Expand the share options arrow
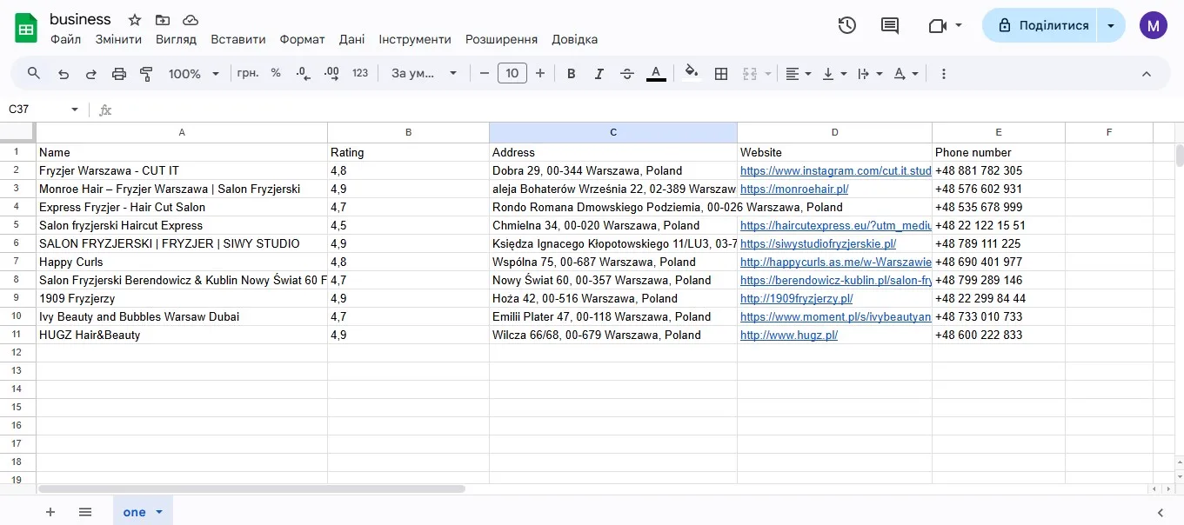 point(1111,25)
